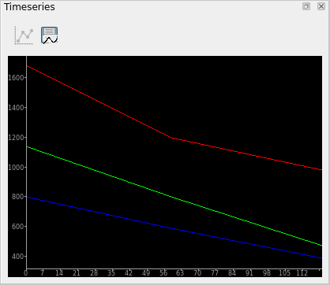Click the 112 x-axis tick label

pos(302,273)
